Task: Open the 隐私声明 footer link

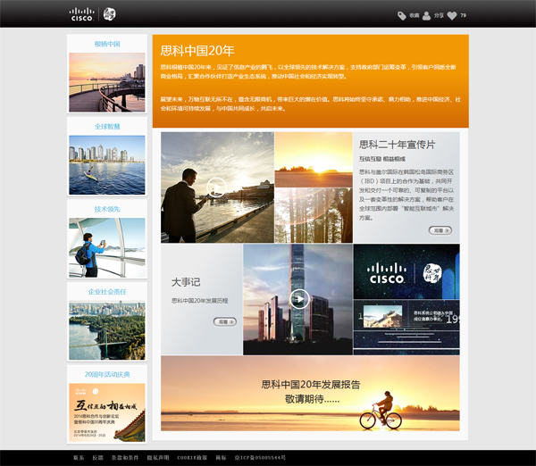Action: (157, 457)
